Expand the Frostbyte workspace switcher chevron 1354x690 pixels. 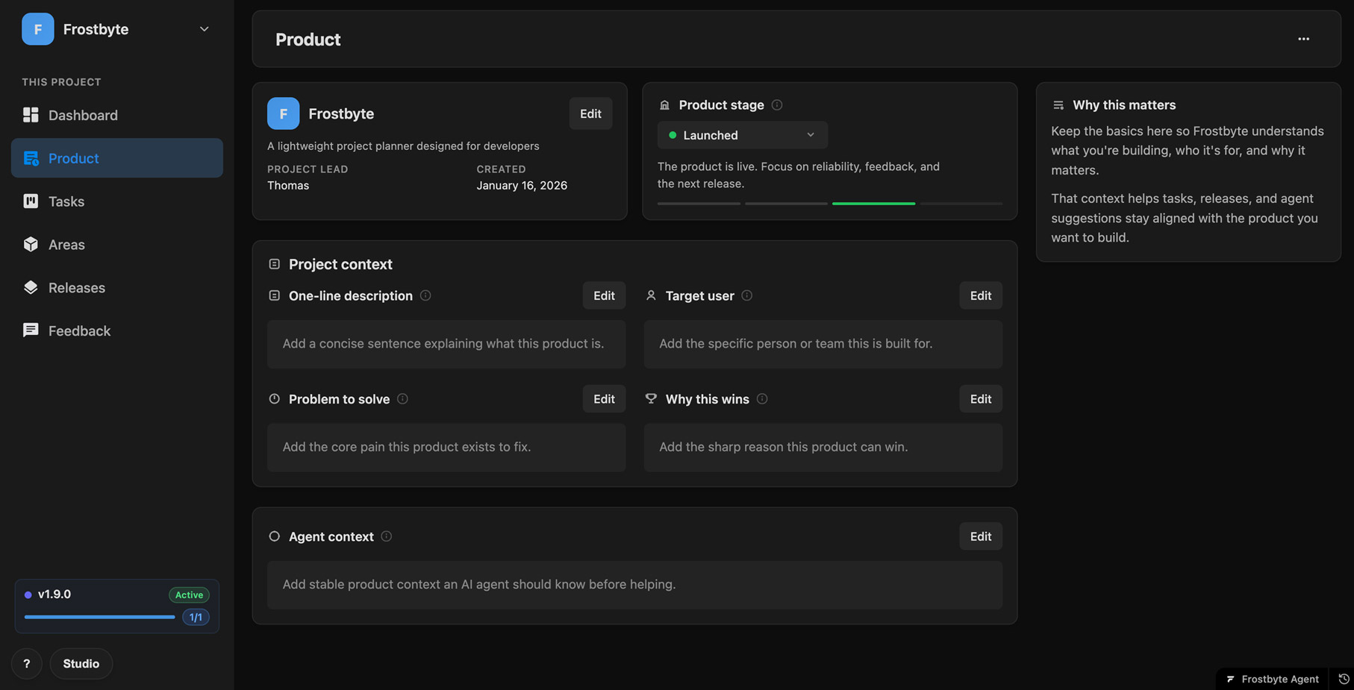pyautogui.click(x=204, y=29)
